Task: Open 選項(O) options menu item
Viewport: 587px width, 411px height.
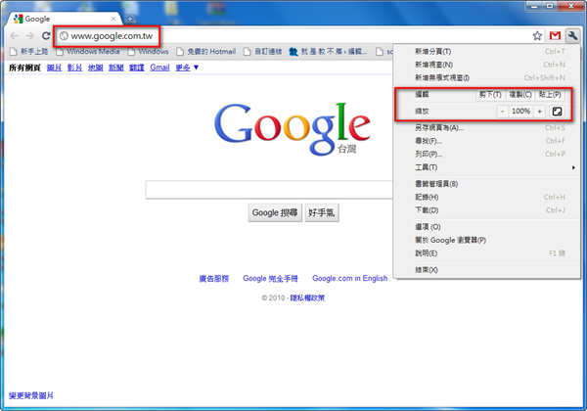Action: pyautogui.click(x=487, y=227)
